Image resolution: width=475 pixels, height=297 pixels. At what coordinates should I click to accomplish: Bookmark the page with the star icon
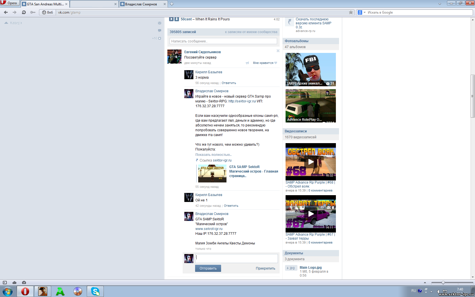[x=351, y=12]
